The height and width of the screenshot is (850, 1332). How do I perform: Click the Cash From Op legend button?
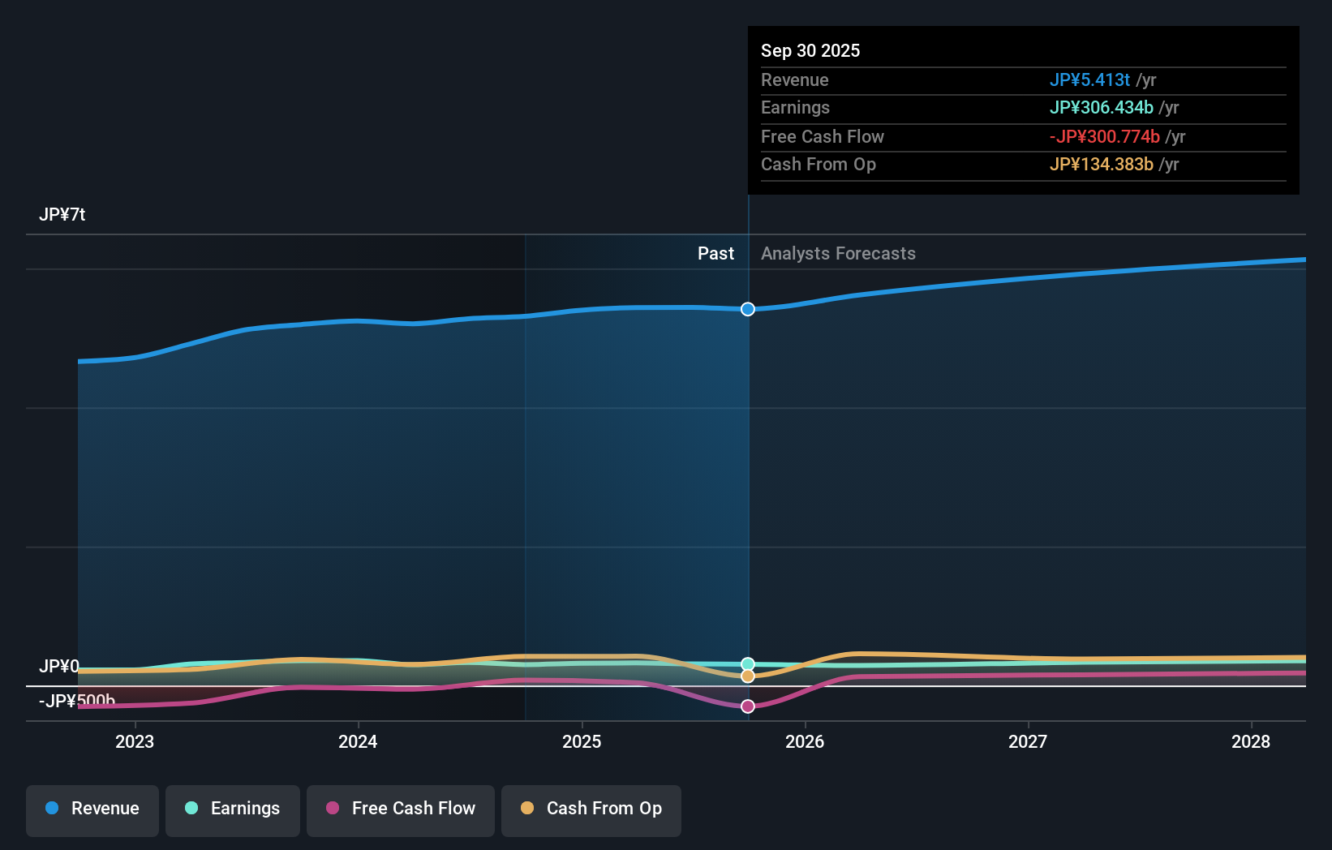pyautogui.click(x=591, y=809)
